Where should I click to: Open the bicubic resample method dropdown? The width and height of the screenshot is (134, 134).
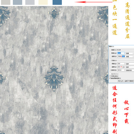coord(126,81)
